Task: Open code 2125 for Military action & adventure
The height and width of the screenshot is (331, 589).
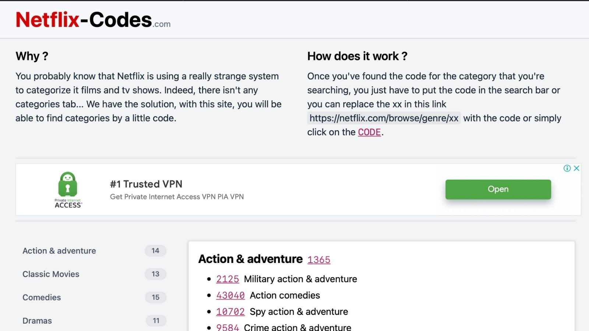Action: pyautogui.click(x=228, y=279)
